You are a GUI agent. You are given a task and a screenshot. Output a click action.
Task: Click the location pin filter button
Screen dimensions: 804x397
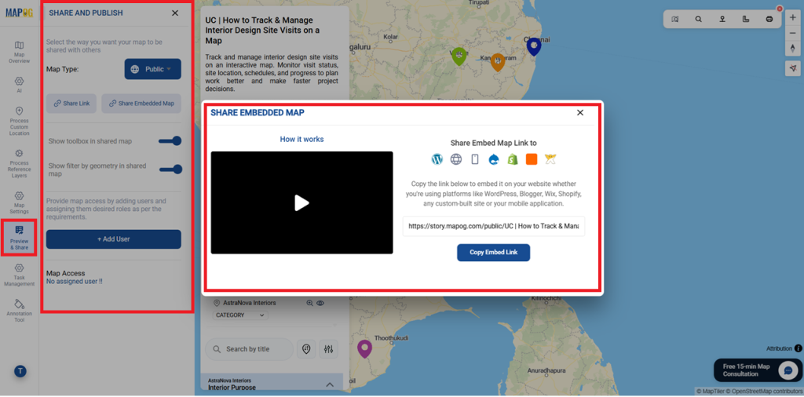[x=306, y=349]
